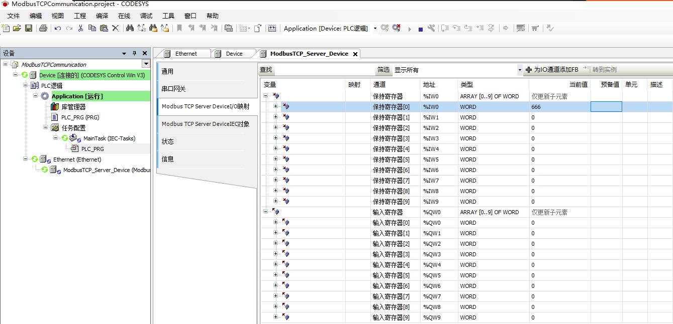
Task: Click the current value 666 cell
Action: (x=560, y=107)
